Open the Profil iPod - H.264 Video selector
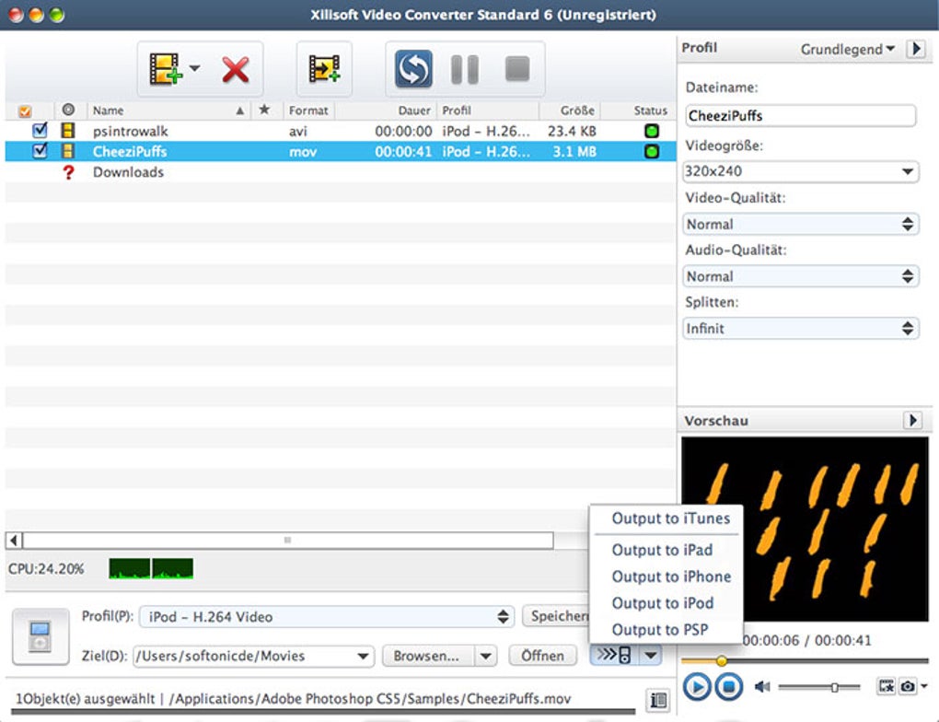Viewport: 939px width, 722px height. point(327,616)
